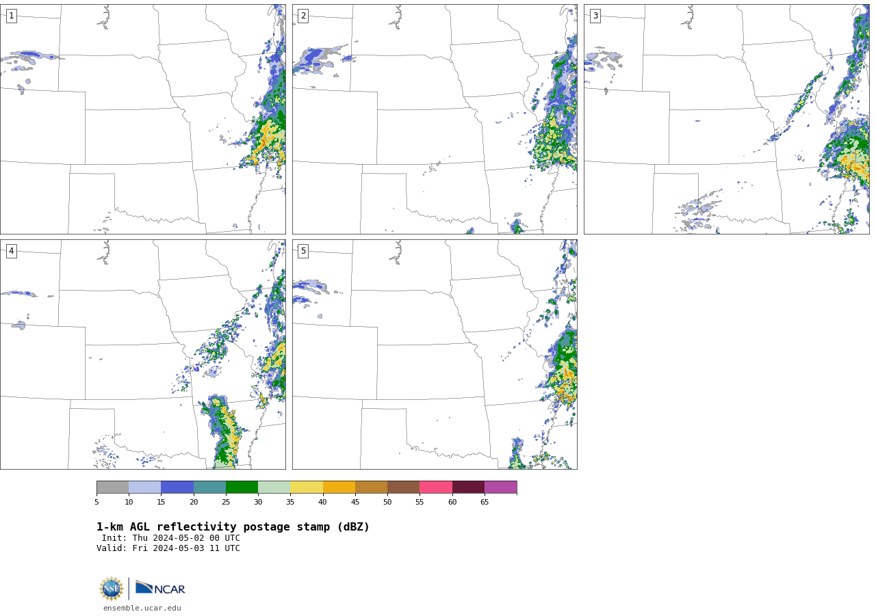Click the pale green 30-35 dBZ swatch

click(274, 487)
